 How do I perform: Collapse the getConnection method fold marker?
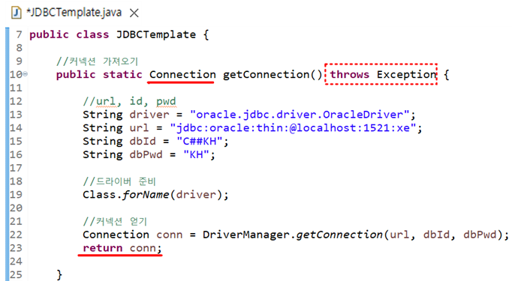[x=25, y=74]
